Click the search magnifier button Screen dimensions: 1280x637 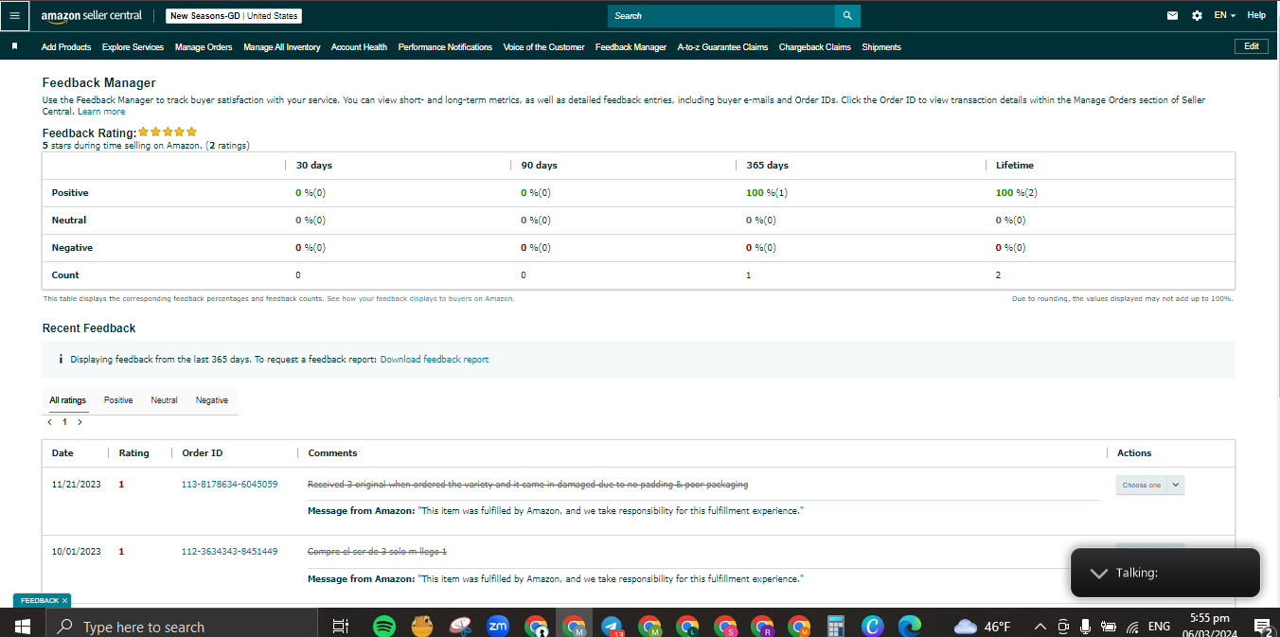pyautogui.click(x=847, y=15)
